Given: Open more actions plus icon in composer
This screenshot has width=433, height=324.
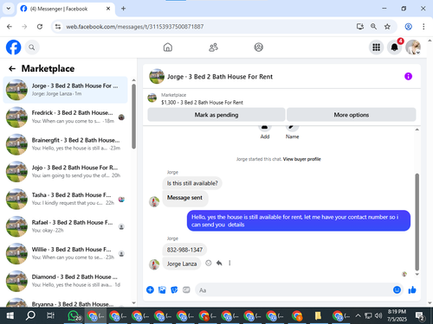Looking at the screenshot, I should pos(150,289).
